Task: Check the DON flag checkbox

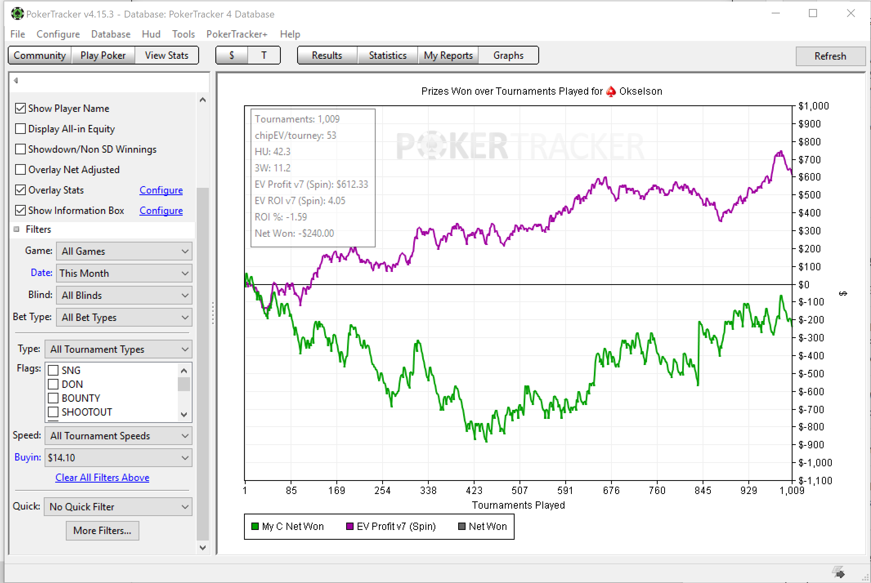Action: tap(53, 384)
